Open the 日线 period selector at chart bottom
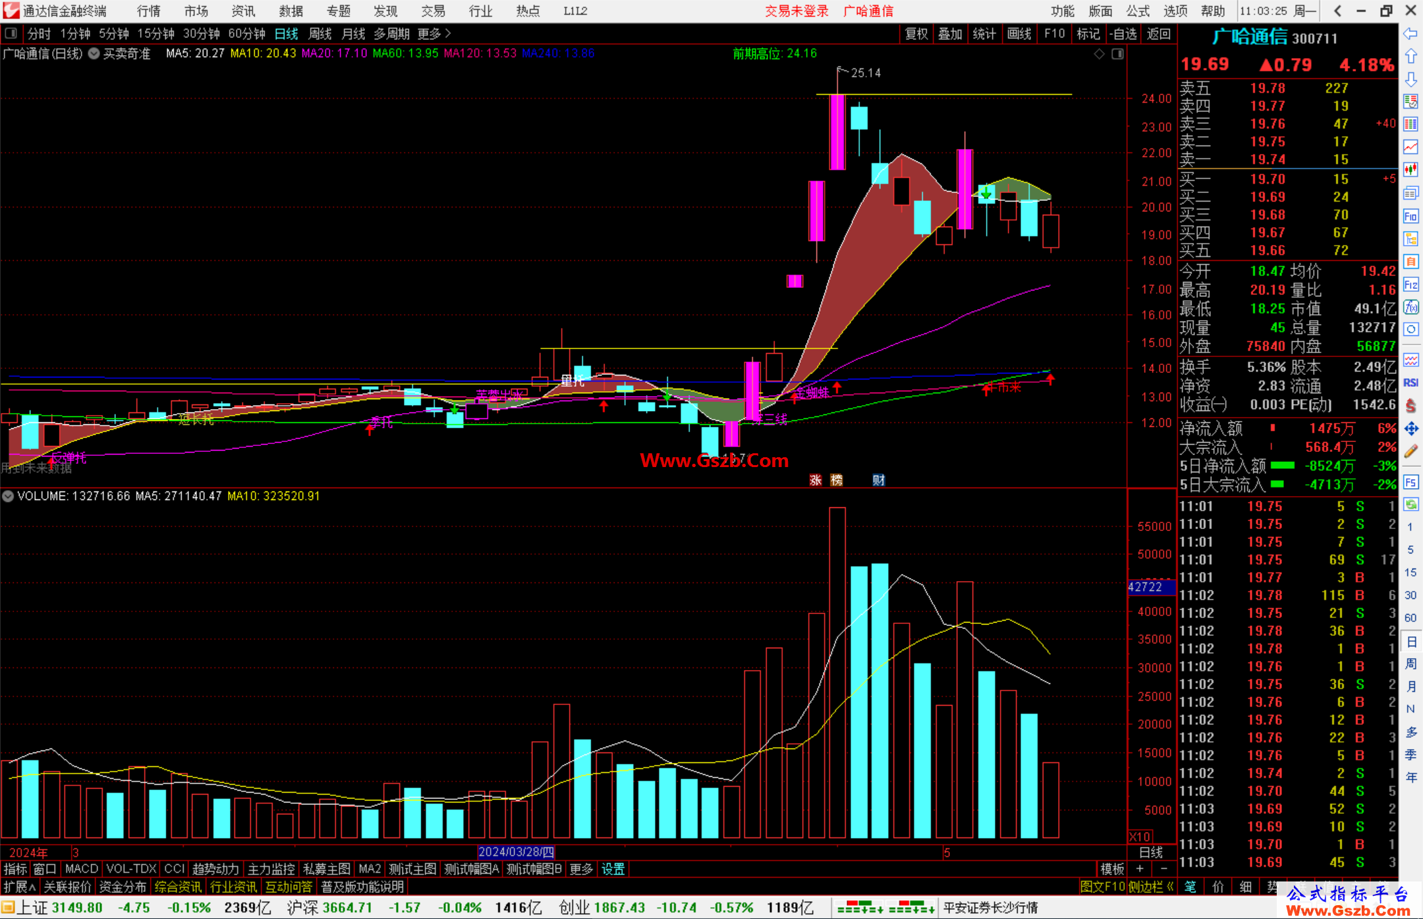 click(1151, 852)
